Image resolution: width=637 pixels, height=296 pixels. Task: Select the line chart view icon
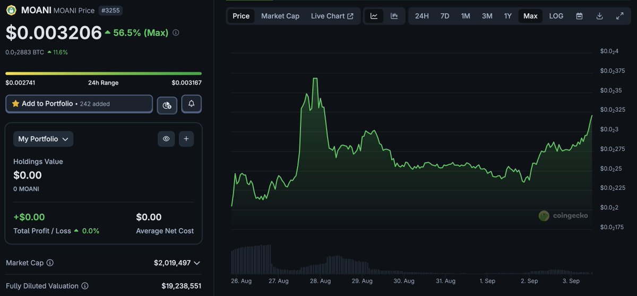[x=374, y=16]
